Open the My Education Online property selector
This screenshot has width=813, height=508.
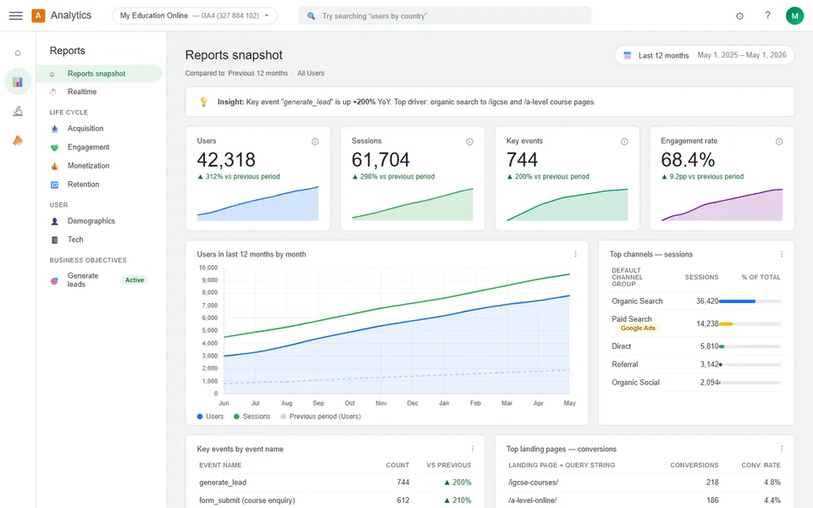[x=195, y=15]
